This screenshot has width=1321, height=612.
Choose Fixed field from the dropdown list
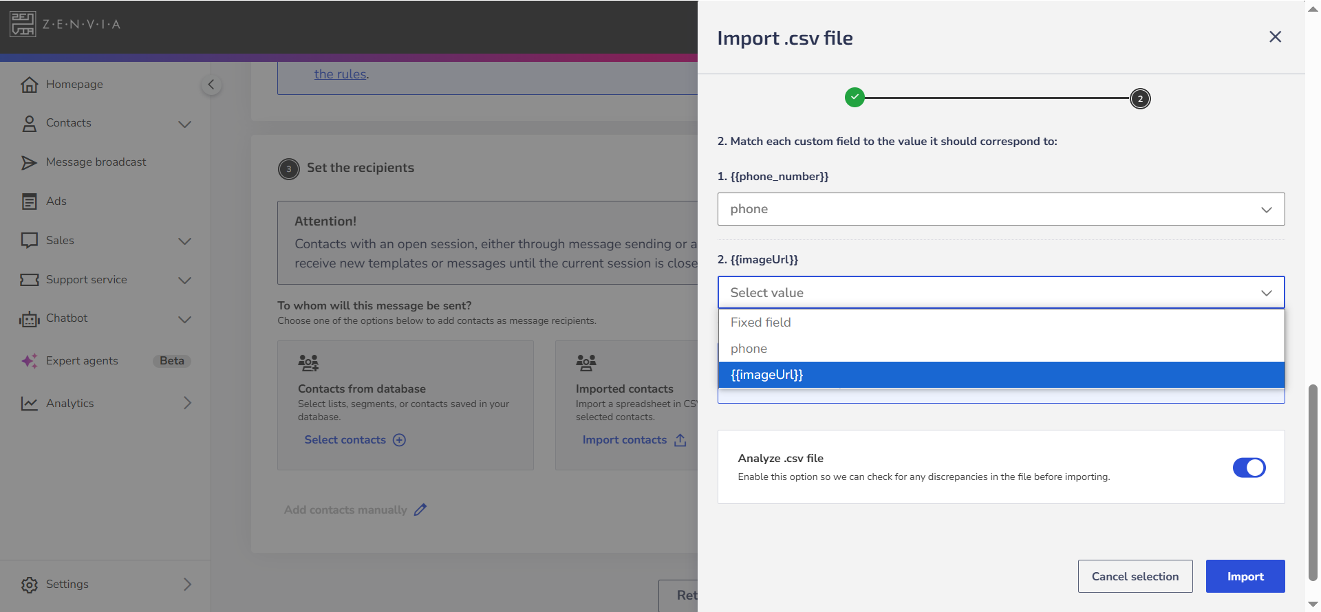pos(1001,323)
